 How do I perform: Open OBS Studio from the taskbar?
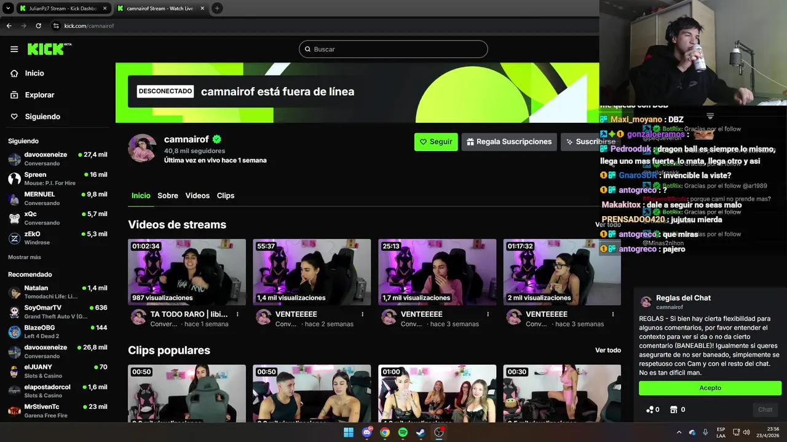point(439,432)
